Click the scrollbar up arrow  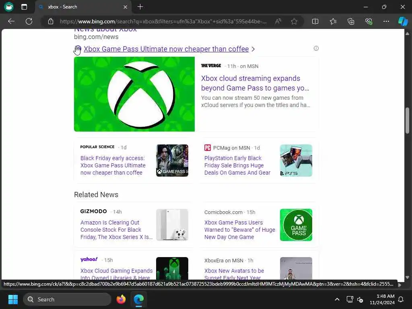(x=407, y=34)
